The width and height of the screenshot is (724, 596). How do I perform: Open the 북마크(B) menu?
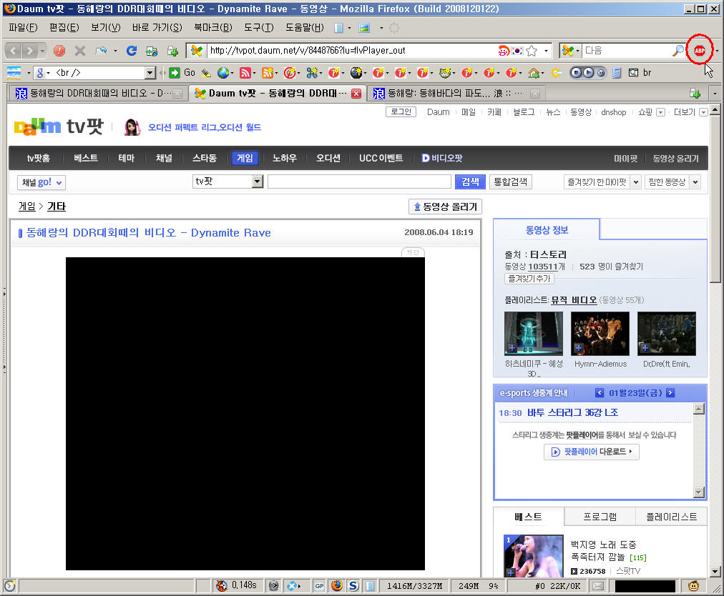tap(213, 28)
